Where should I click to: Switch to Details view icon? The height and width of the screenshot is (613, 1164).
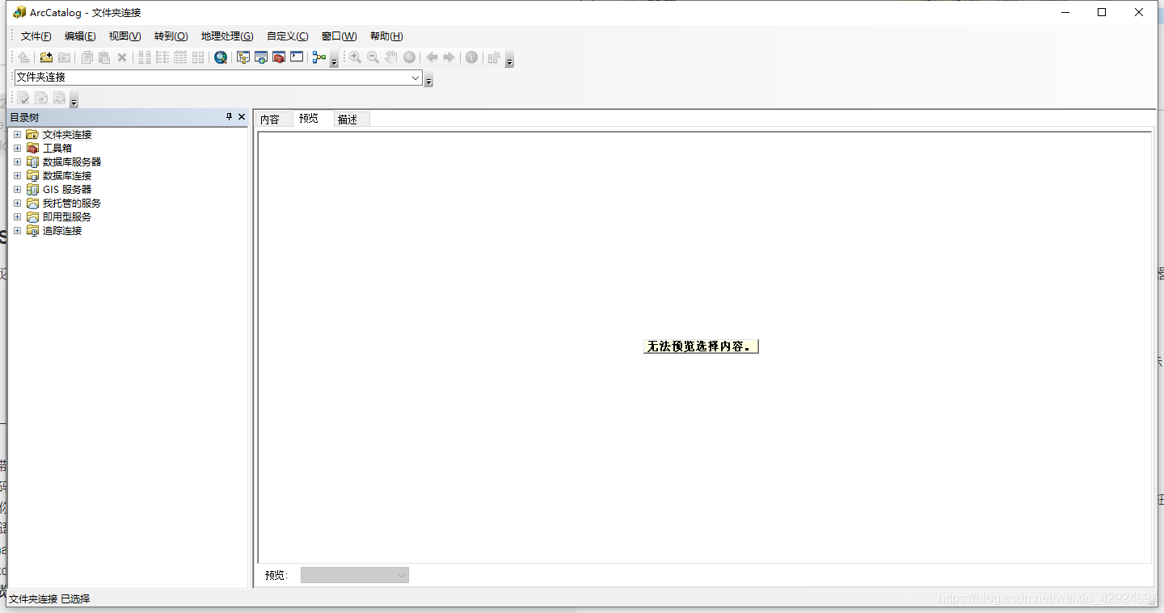[x=180, y=57]
